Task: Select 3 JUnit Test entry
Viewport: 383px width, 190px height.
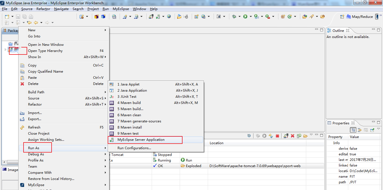Action: coord(156,97)
